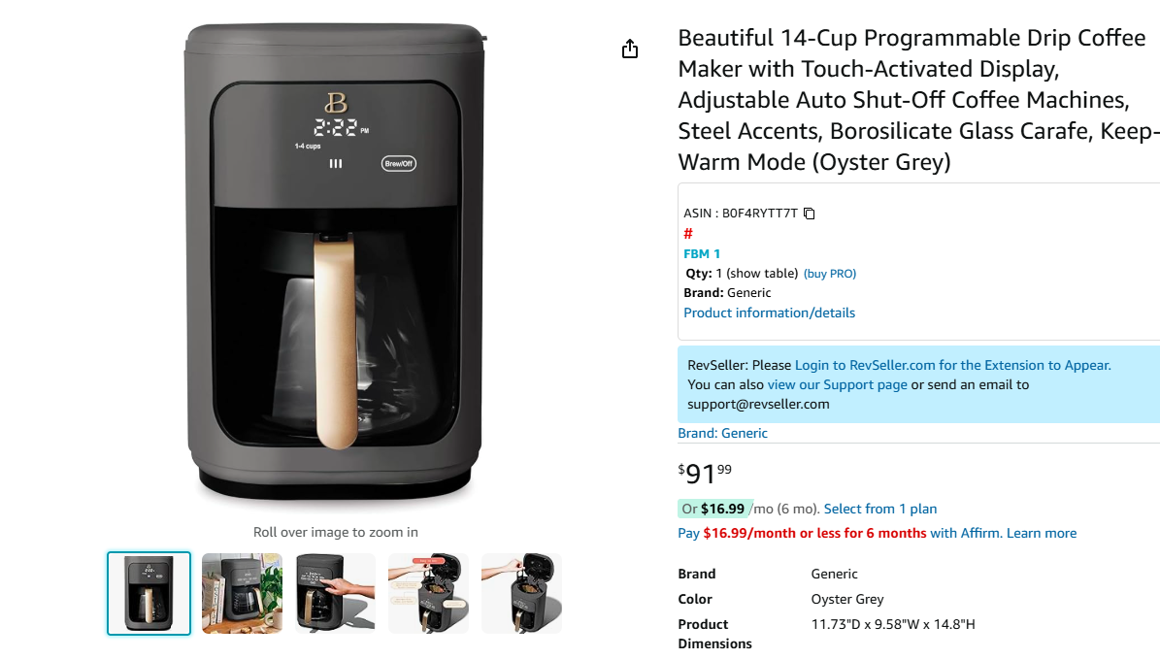Click the buy PRO link
The image size is (1160, 659).
tap(830, 274)
